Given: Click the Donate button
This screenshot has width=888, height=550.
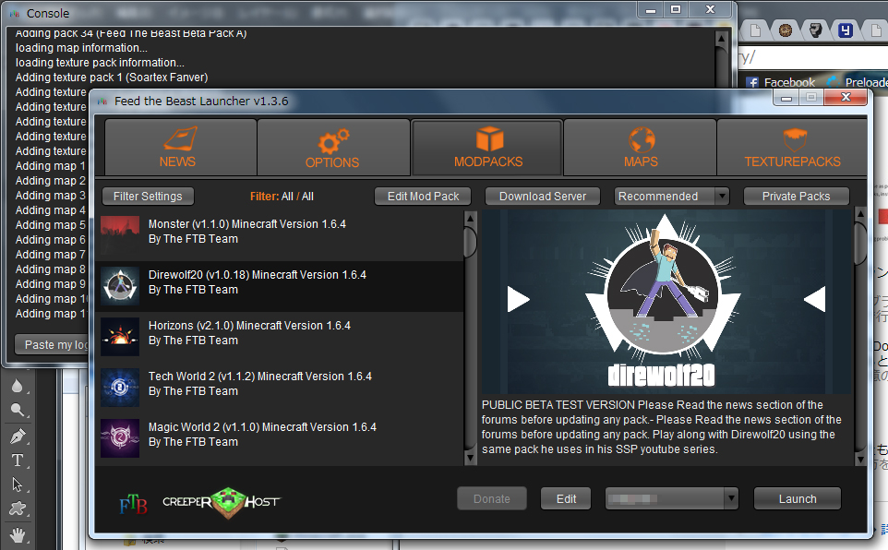Looking at the screenshot, I should (x=492, y=499).
